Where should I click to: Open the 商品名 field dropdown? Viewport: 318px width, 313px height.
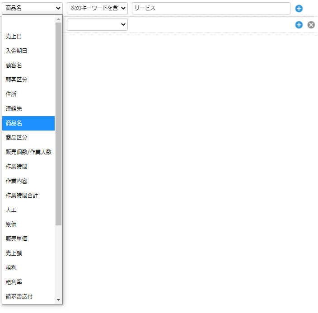(x=32, y=8)
